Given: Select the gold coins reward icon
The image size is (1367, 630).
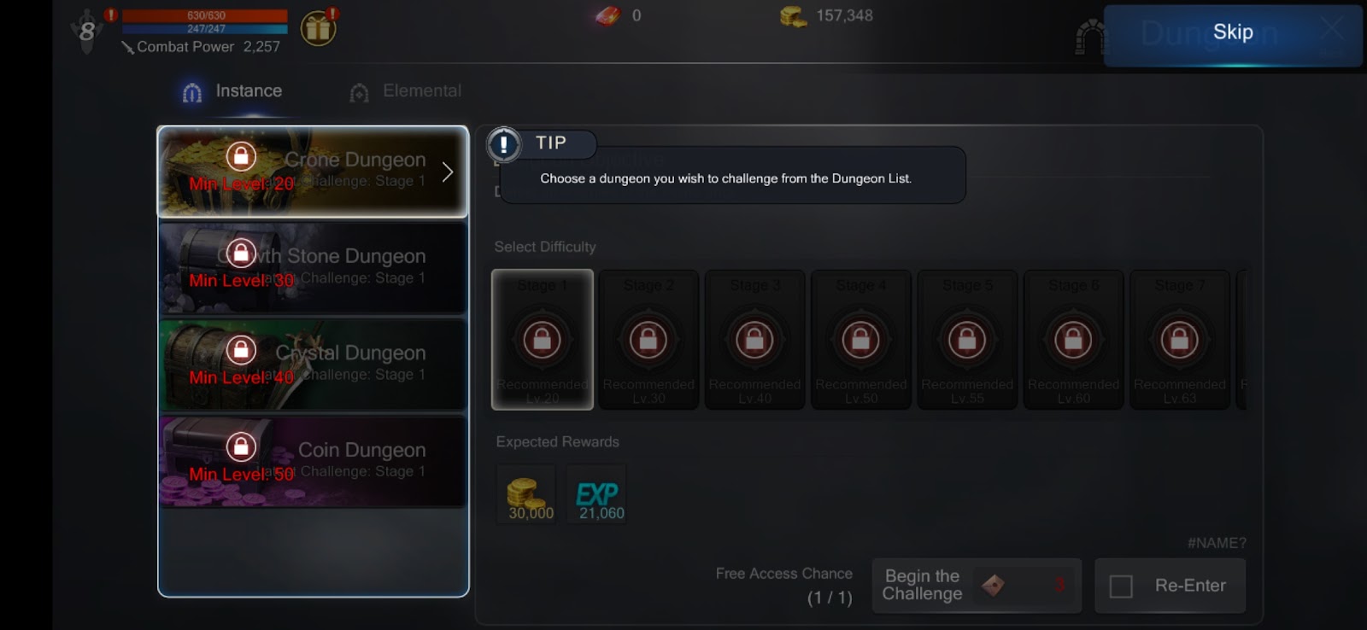Looking at the screenshot, I should point(526,493).
